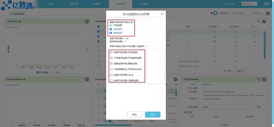Close the 加入监测/加入分析器 dialog with X
This screenshot has height=127, width=274.
click(x=162, y=14)
